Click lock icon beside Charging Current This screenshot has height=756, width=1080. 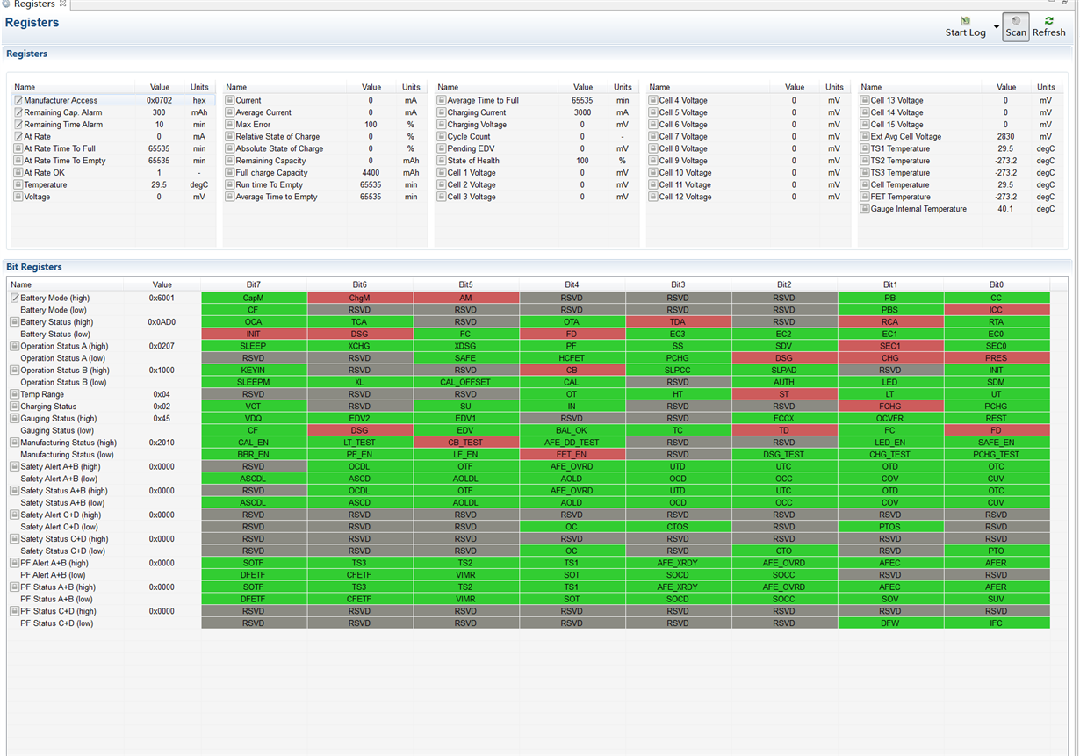click(x=442, y=113)
